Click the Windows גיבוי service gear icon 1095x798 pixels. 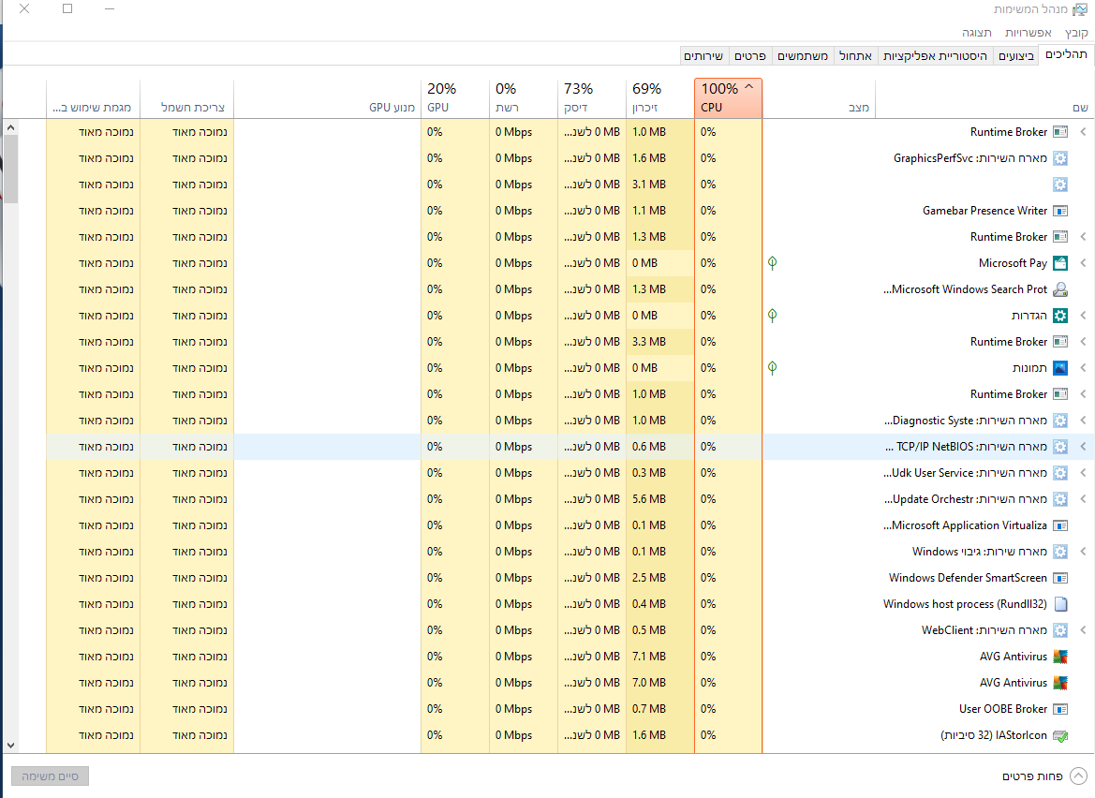pyautogui.click(x=1060, y=552)
